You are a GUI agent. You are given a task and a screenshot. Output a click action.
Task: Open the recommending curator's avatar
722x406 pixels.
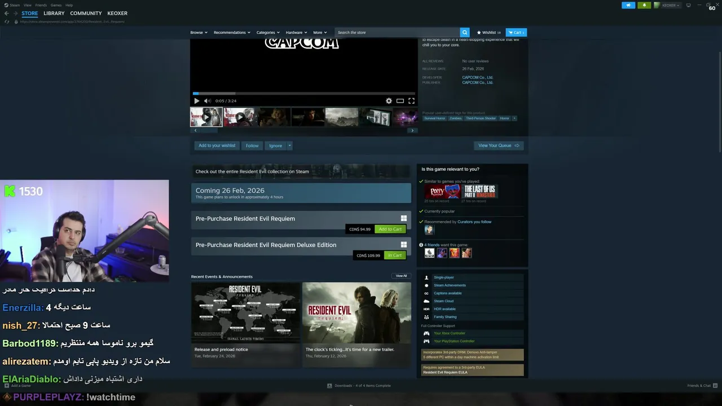[429, 230]
